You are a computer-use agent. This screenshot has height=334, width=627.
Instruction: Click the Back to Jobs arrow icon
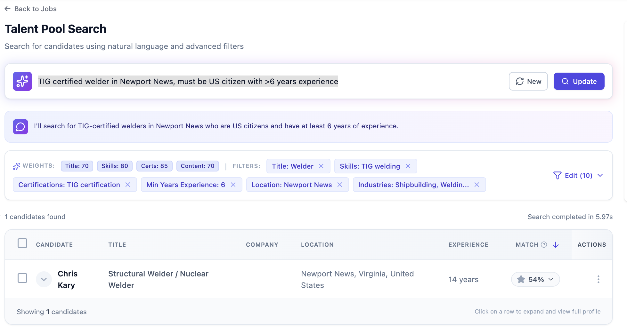coord(8,9)
